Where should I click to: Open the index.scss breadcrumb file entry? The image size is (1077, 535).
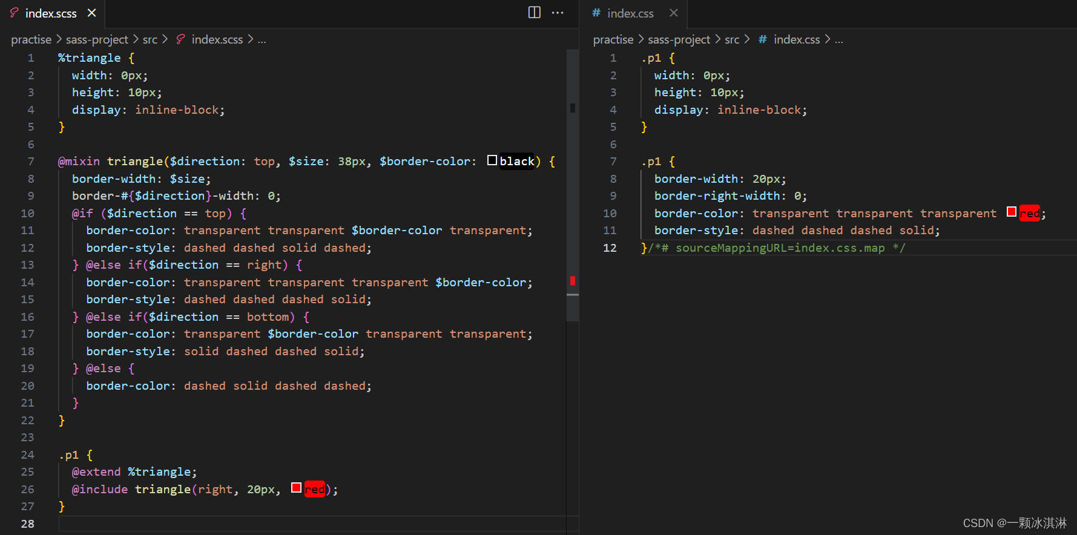coord(217,39)
